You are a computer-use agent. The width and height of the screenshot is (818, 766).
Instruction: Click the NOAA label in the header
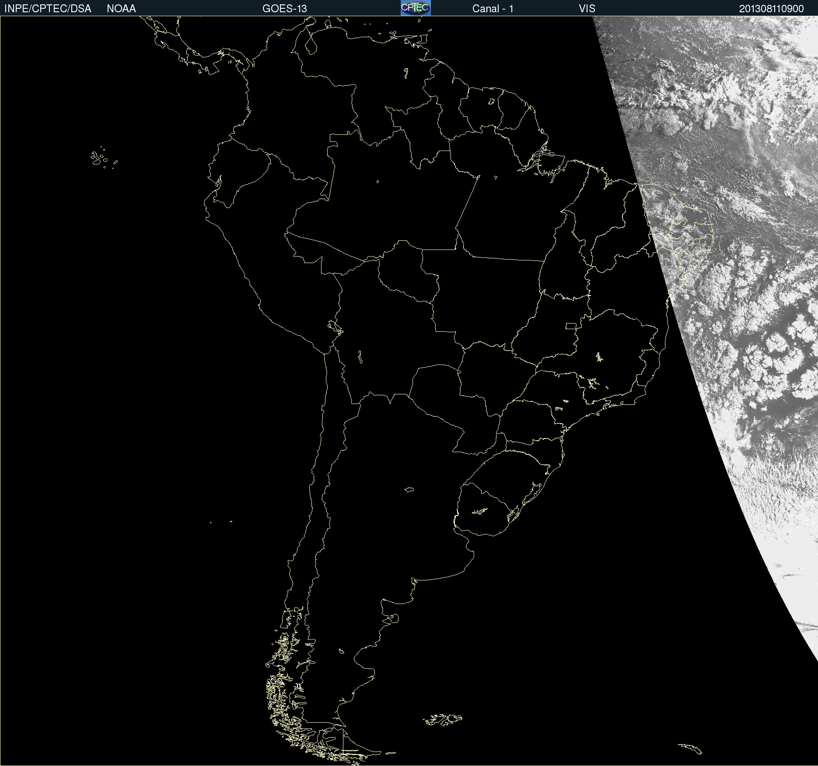(x=121, y=9)
